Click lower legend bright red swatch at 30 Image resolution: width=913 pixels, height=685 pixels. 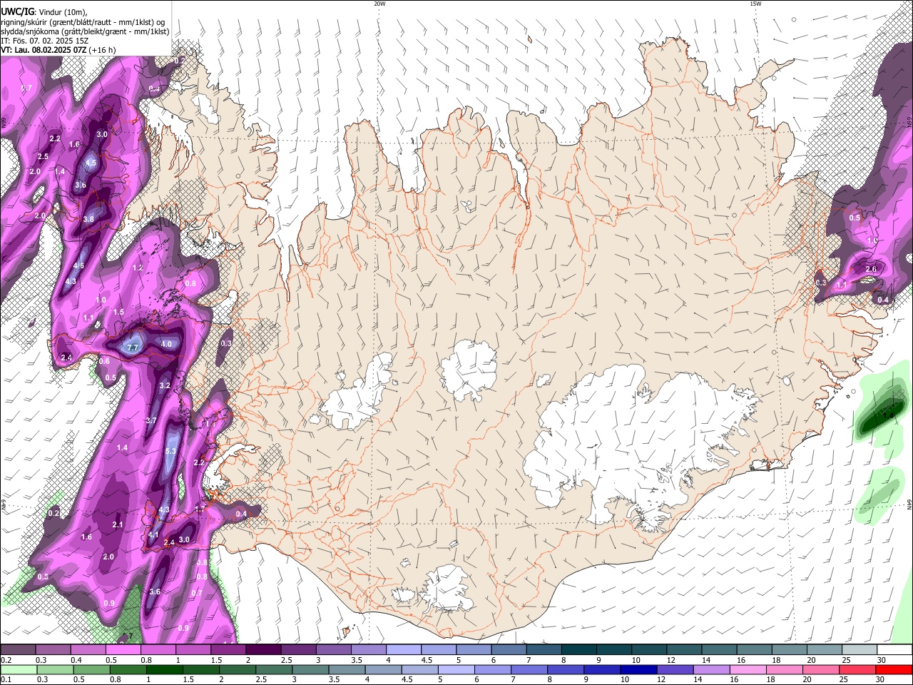click(x=893, y=669)
